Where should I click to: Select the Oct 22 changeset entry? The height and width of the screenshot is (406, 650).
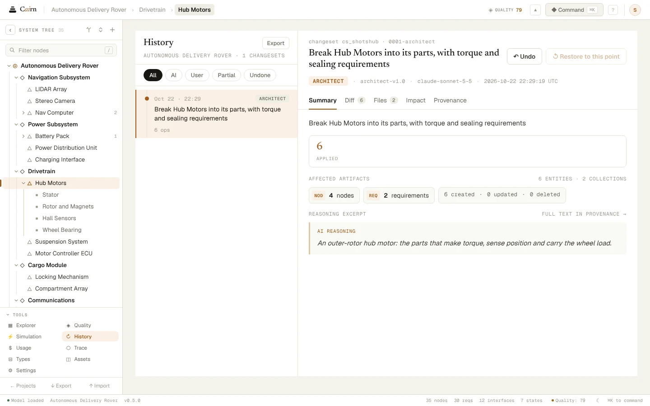(217, 114)
